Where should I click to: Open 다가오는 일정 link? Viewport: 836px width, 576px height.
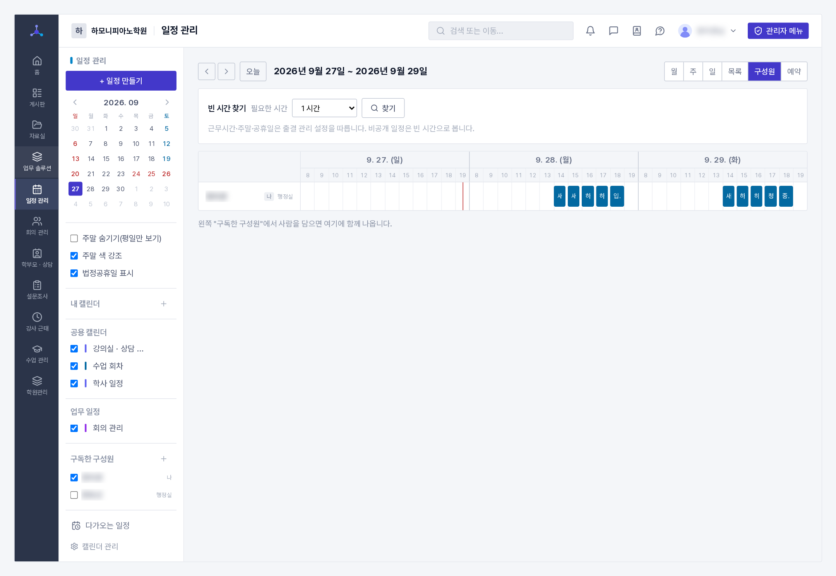click(x=101, y=525)
